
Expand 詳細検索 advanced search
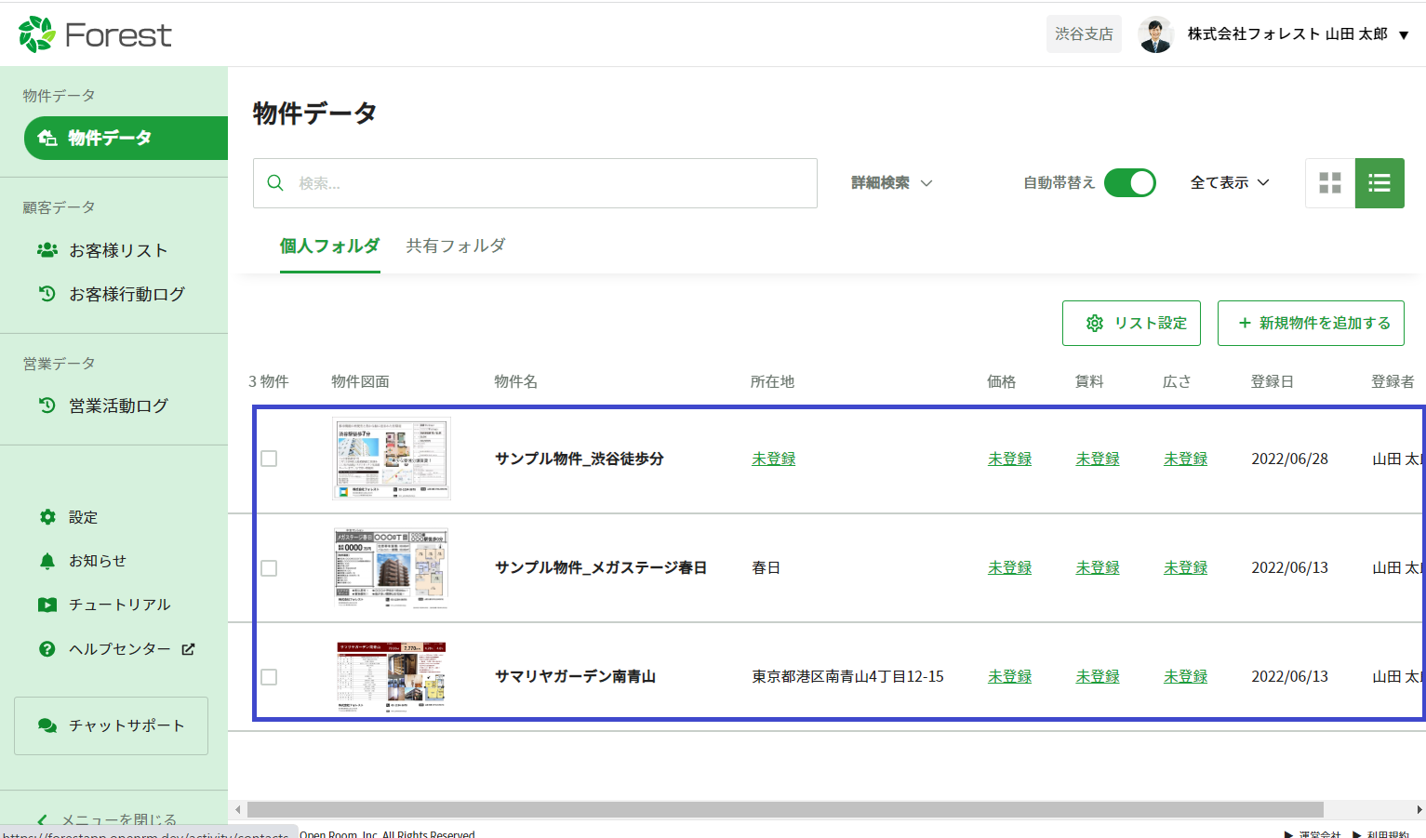891,183
